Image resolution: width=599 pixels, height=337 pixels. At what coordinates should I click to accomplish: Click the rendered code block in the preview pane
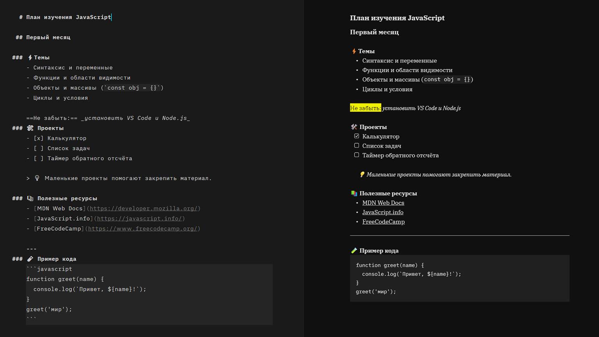point(459,278)
